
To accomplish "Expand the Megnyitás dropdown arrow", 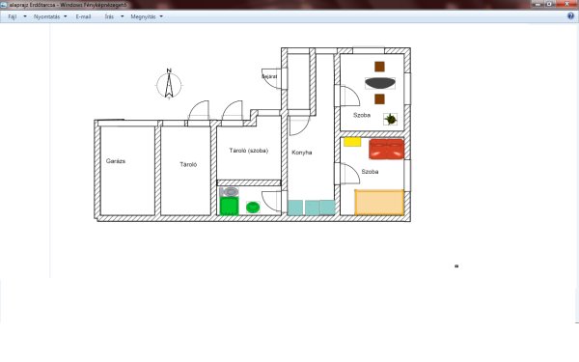I will tap(161, 16).
